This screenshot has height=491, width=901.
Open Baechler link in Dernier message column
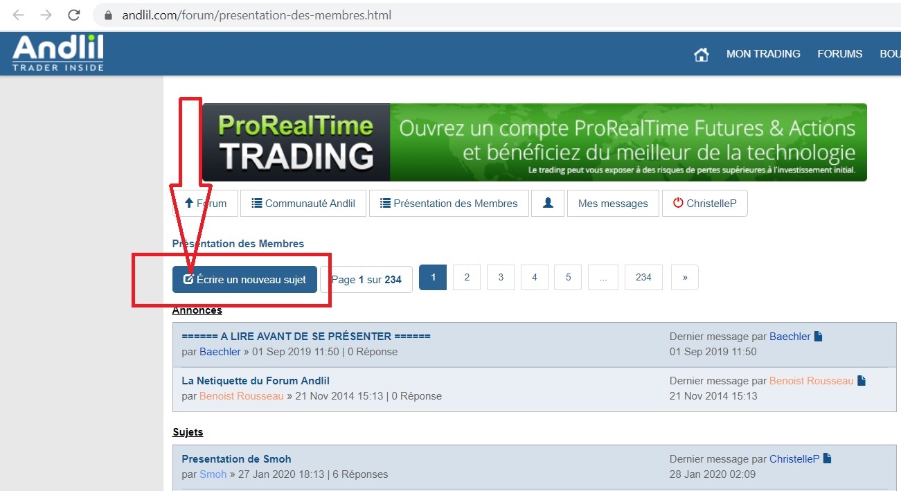pos(790,337)
